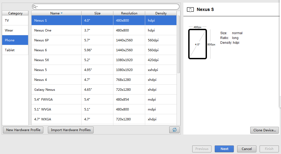Click the Previous button
The height and width of the screenshot is (154, 281).
click(202, 149)
